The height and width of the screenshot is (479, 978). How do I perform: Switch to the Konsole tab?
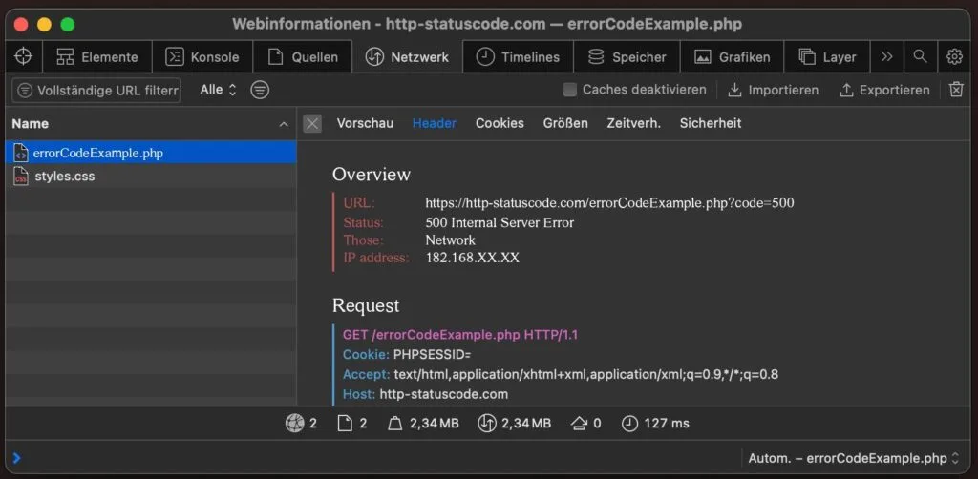pos(202,56)
